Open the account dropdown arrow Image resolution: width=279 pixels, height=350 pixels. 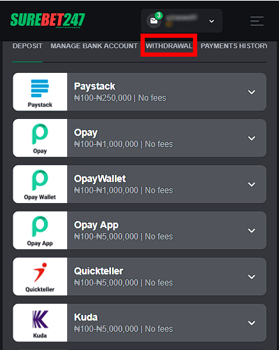point(211,21)
